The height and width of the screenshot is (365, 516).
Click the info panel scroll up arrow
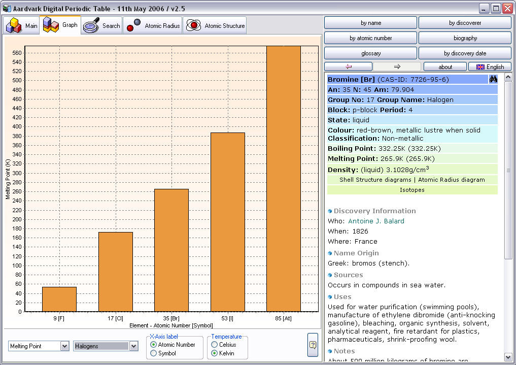click(508, 77)
